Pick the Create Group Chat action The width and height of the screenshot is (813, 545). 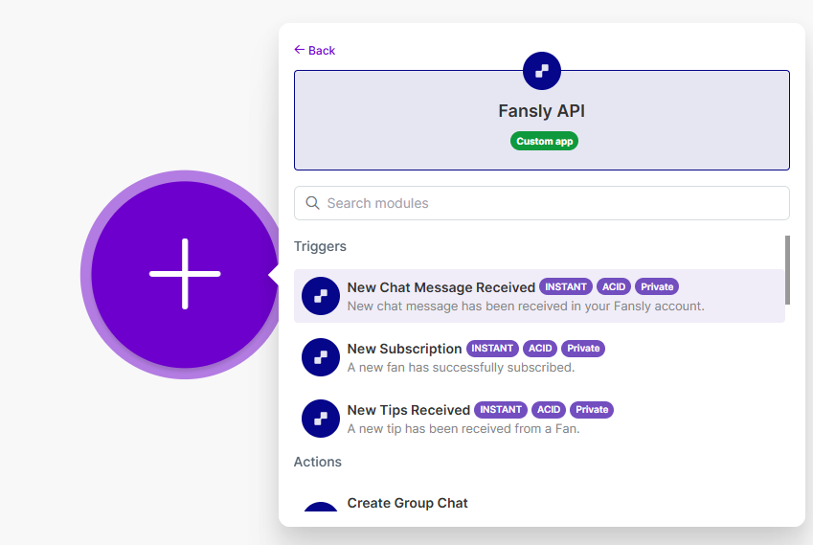(x=408, y=503)
